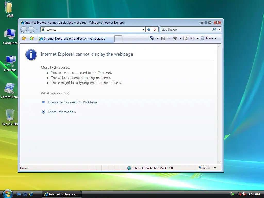
Task: Open the Tools menu
Action: [208, 38]
